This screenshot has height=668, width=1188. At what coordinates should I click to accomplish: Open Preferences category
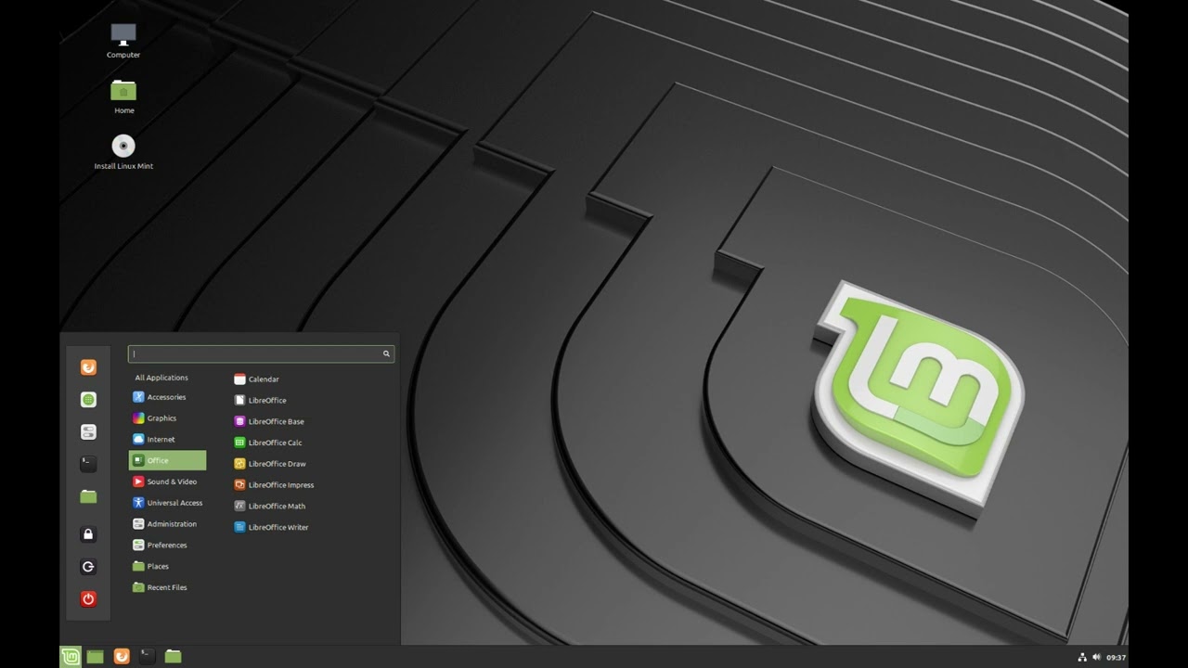click(x=167, y=546)
